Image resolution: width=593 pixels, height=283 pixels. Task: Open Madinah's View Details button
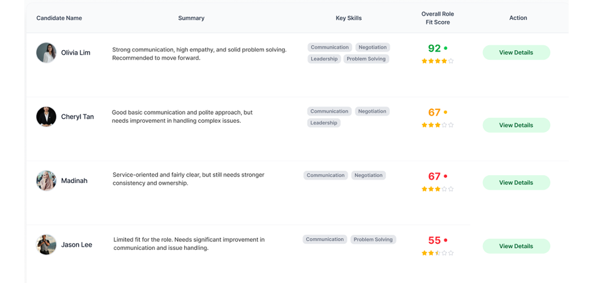point(516,183)
